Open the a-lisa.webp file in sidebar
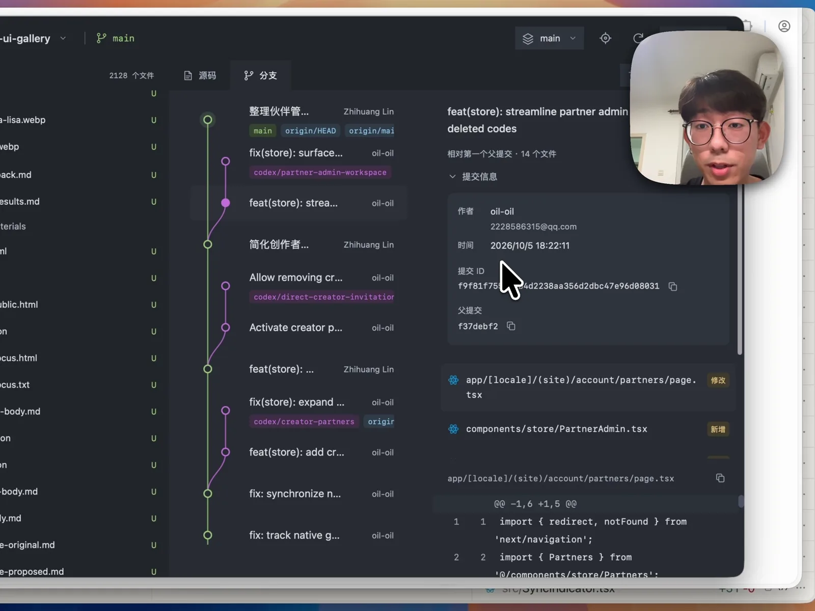The width and height of the screenshot is (815, 611). (22, 120)
